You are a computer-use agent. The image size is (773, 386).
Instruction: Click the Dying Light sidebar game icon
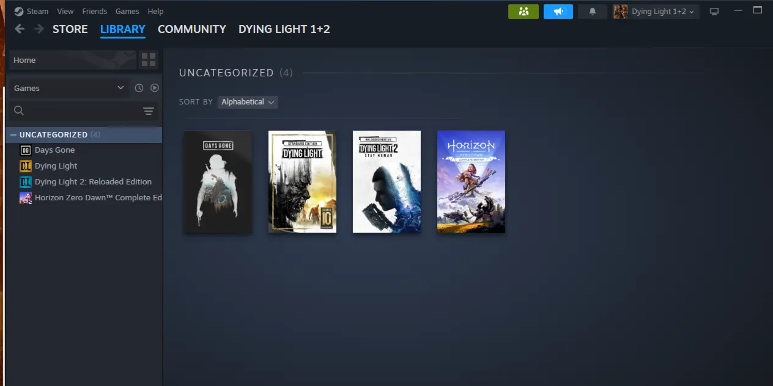pyautogui.click(x=26, y=166)
